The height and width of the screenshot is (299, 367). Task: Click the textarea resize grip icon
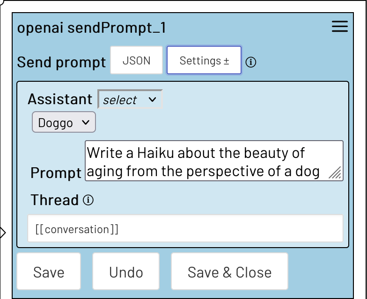click(x=335, y=173)
